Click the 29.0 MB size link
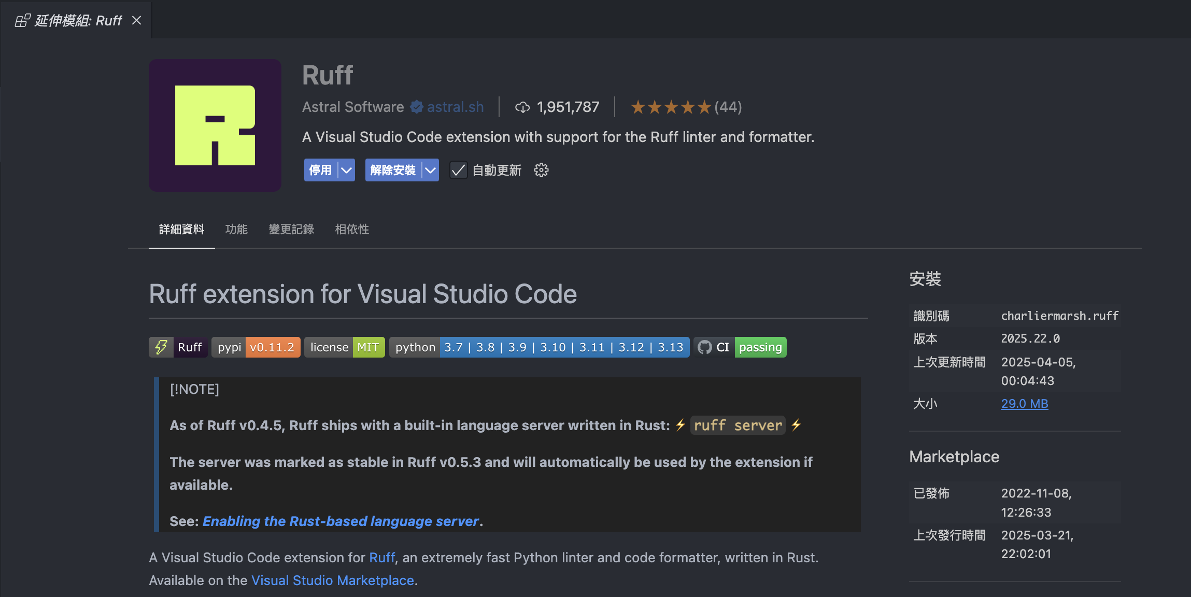Image resolution: width=1191 pixels, height=597 pixels. click(x=1024, y=403)
